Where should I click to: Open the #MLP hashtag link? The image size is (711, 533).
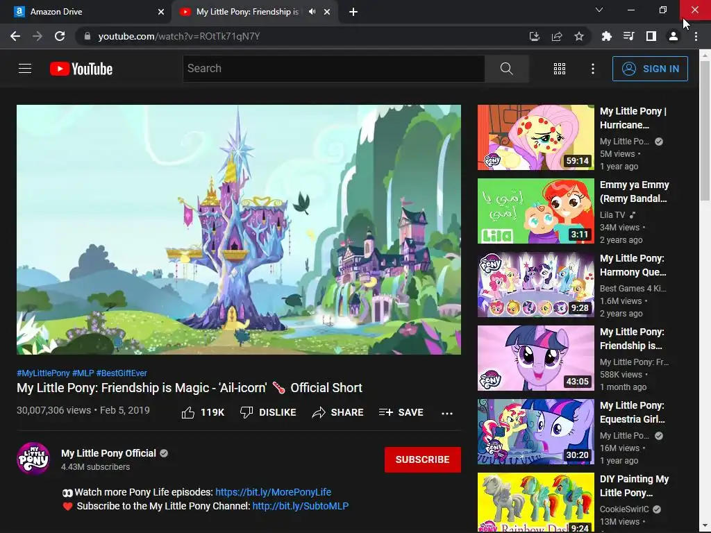[83, 373]
